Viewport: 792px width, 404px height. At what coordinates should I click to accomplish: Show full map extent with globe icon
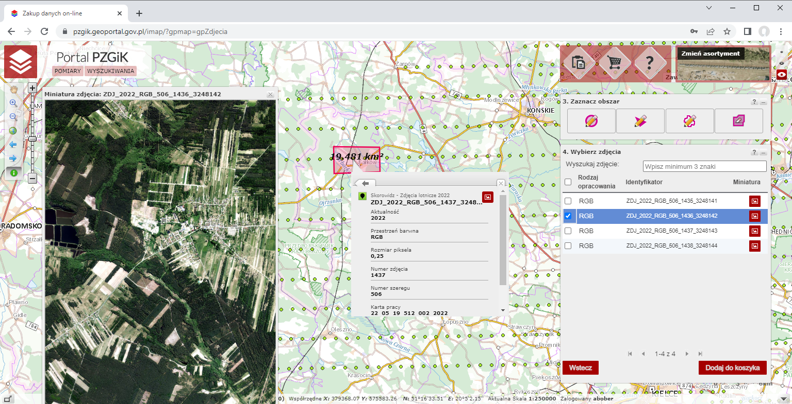pos(13,131)
